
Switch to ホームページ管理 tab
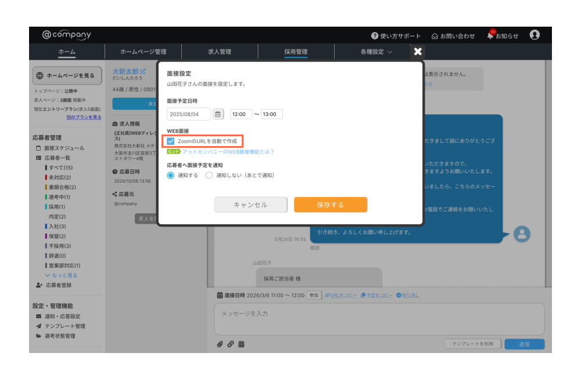tap(143, 52)
